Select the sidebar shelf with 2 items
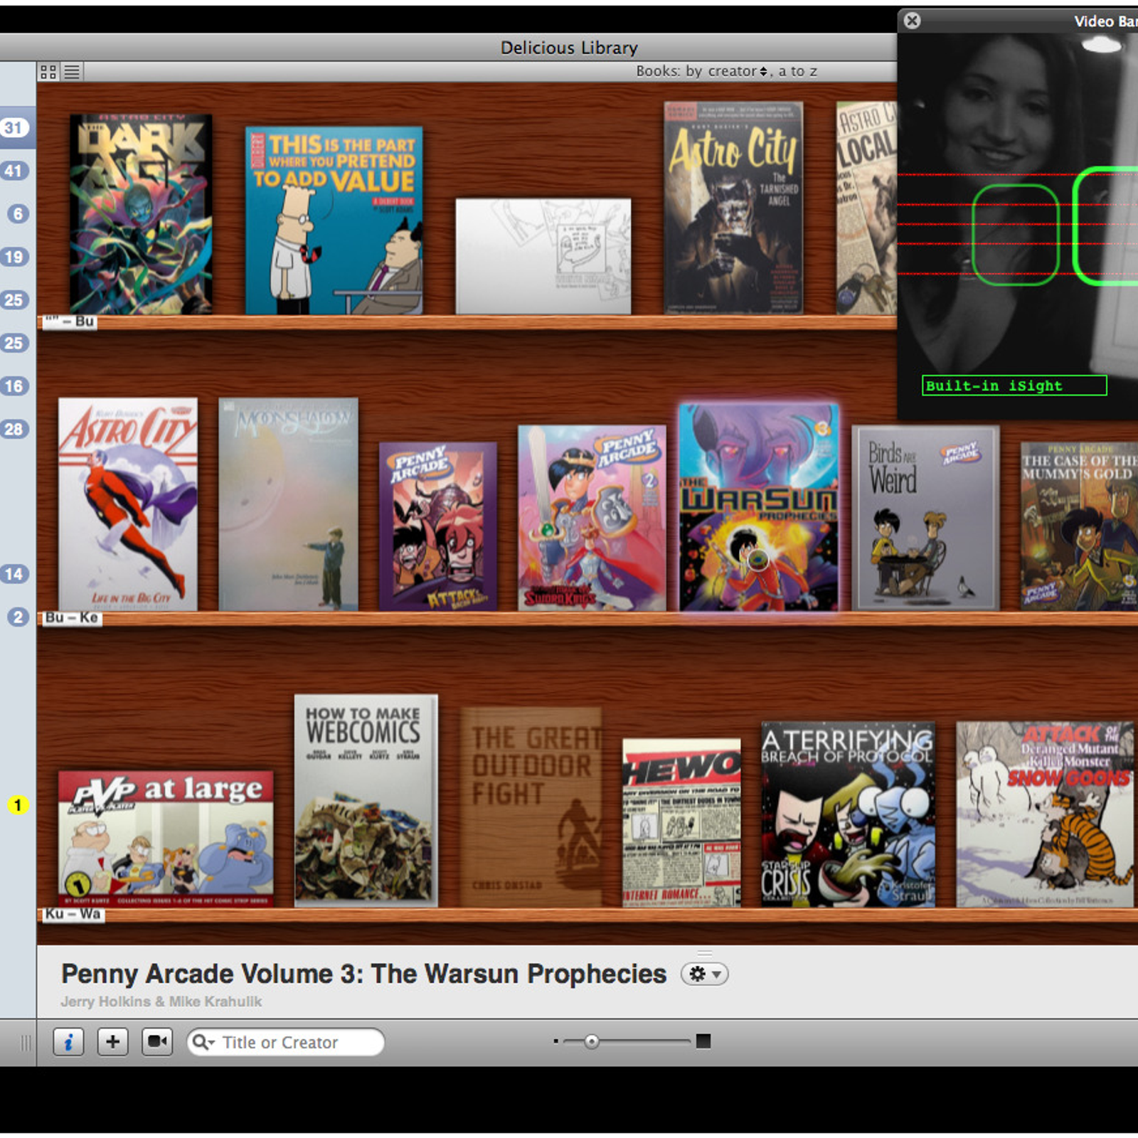This screenshot has width=1138, height=1138. 18,617
